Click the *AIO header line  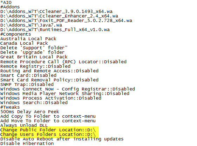point(6,2)
